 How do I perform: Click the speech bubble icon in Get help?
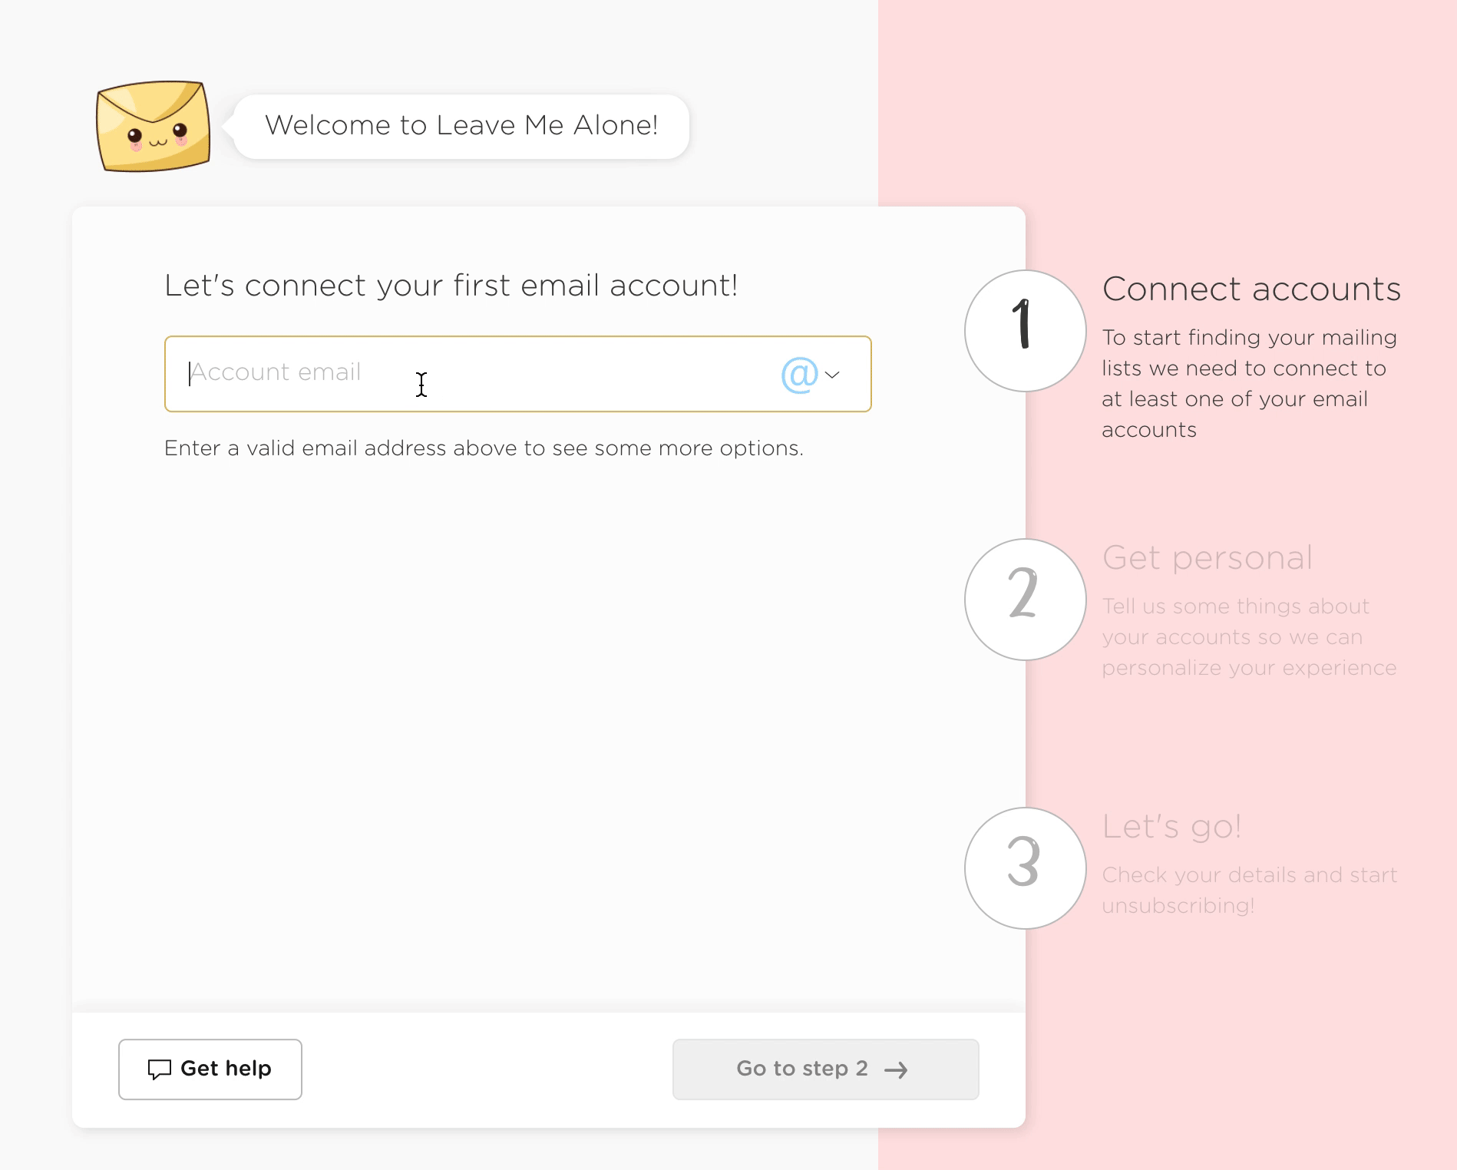pos(159,1069)
